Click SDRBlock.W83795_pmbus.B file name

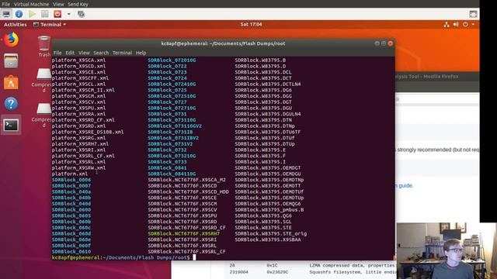(269, 210)
